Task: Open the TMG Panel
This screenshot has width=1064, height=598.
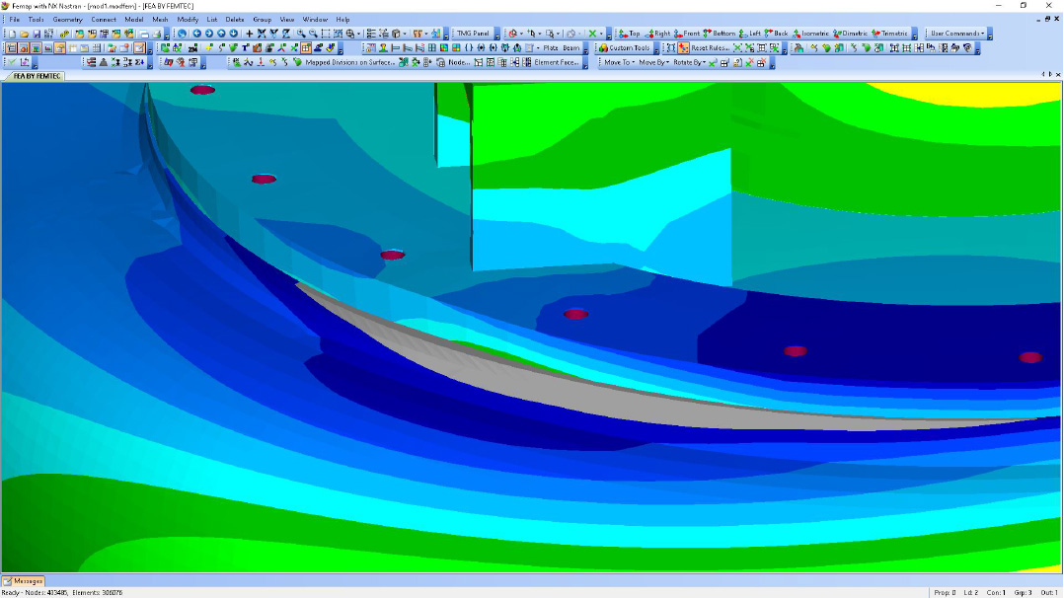Action: [473, 34]
